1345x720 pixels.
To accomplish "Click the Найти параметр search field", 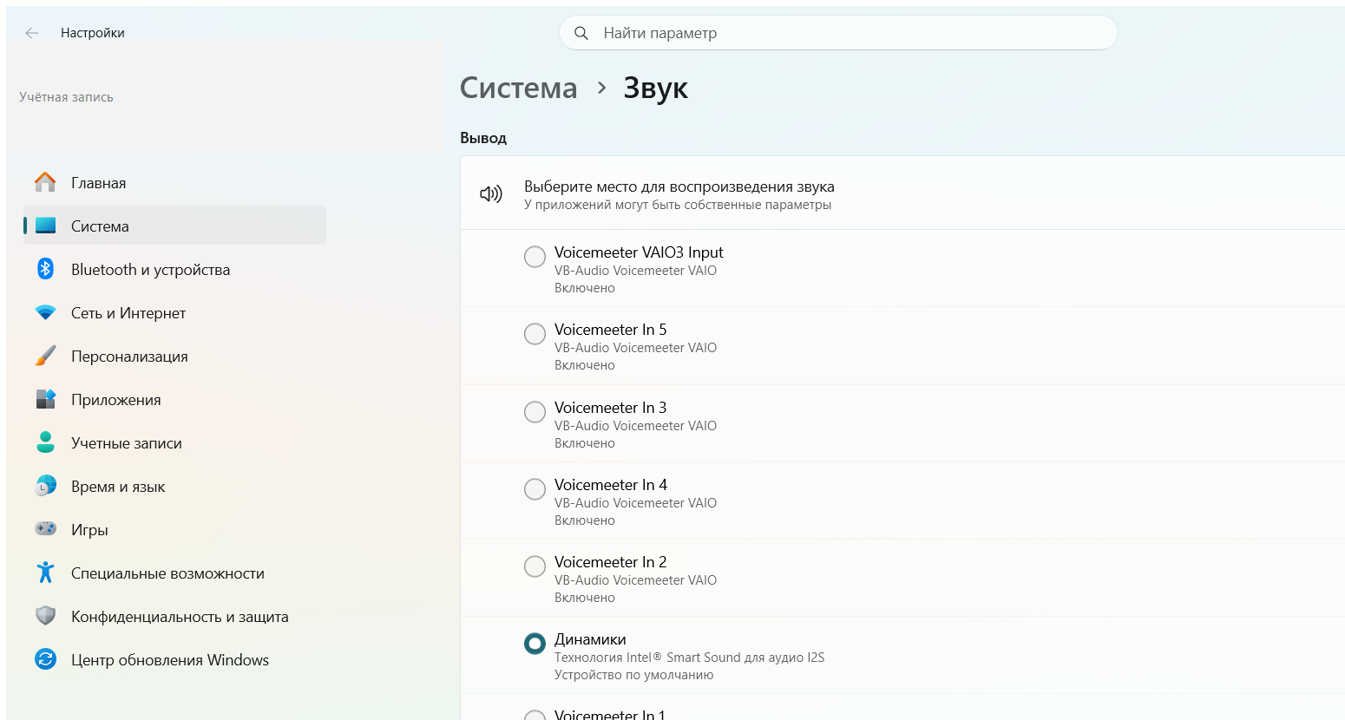I will pos(838,33).
